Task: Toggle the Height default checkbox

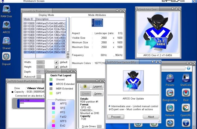Action: (57, 67)
